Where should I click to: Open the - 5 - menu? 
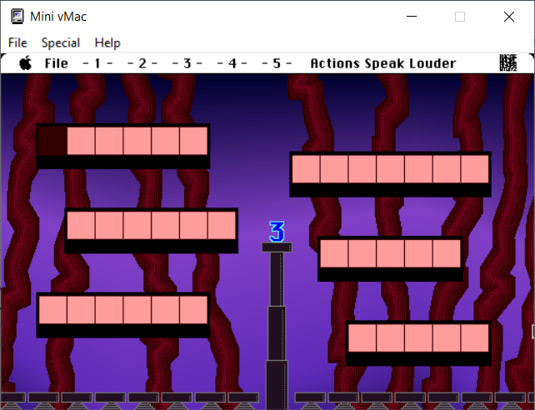(x=277, y=63)
